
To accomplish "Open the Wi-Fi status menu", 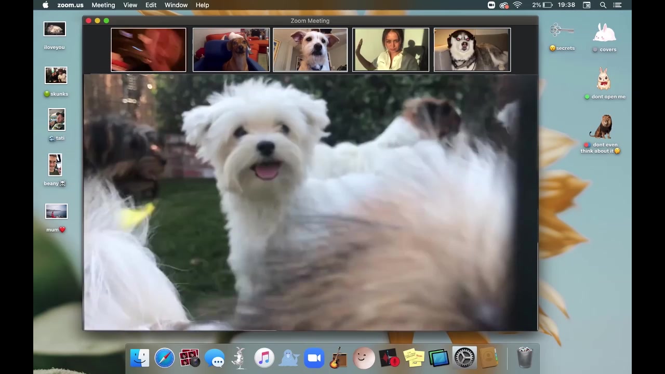I will (x=517, y=5).
